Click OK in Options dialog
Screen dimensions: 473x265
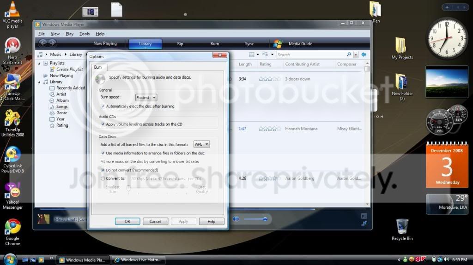pos(127,221)
